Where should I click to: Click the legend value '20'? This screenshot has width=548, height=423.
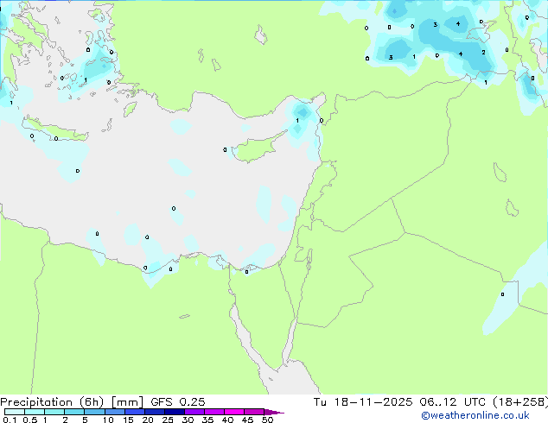(x=148, y=420)
